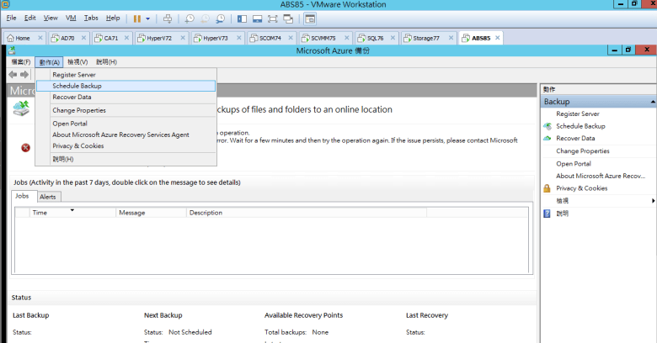Image resolution: width=657 pixels, height=343 pixels.
Task: Click the VMware pause VM icon
Action: click(136, 18)
